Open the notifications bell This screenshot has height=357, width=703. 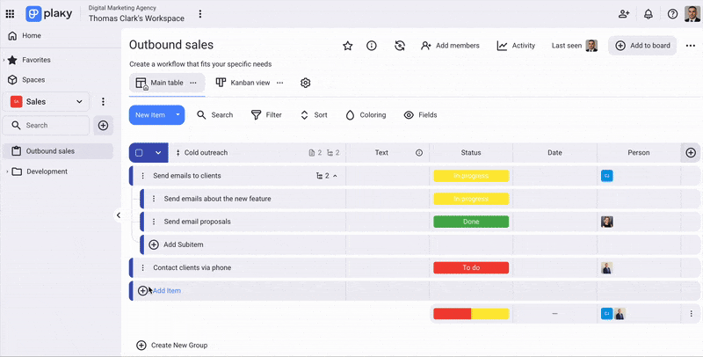tap(649, 14)
